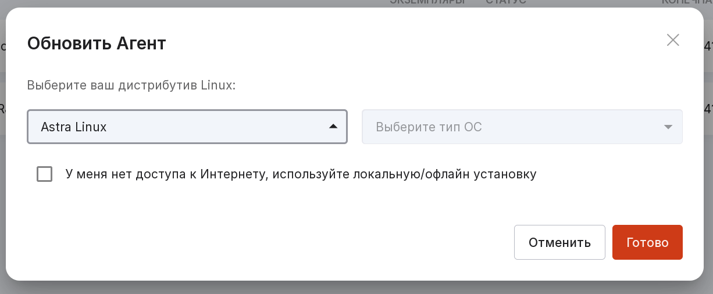Click the КОНЕЧНА column header at top right
This screenshot has width=713, height=294.
tap(686, 2)
